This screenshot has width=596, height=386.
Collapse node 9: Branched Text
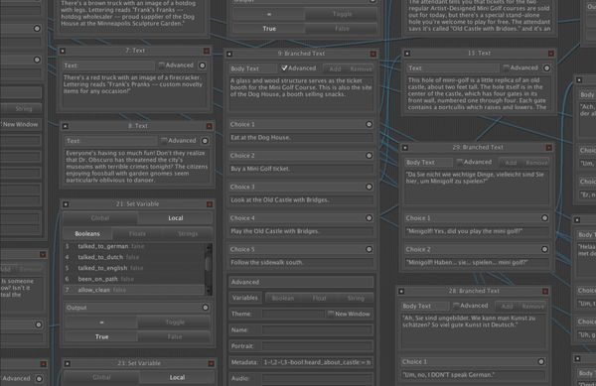pos(229,54)
